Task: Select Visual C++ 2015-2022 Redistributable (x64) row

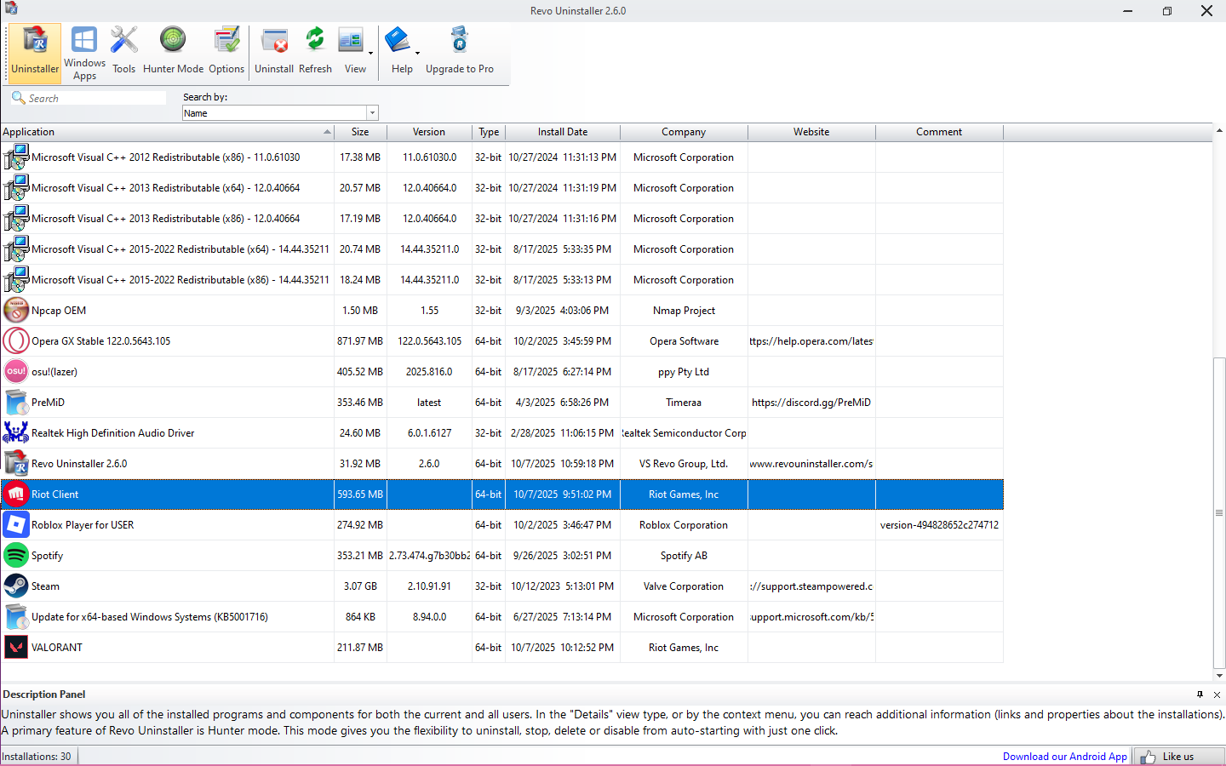Action: (x=502, y=249)
